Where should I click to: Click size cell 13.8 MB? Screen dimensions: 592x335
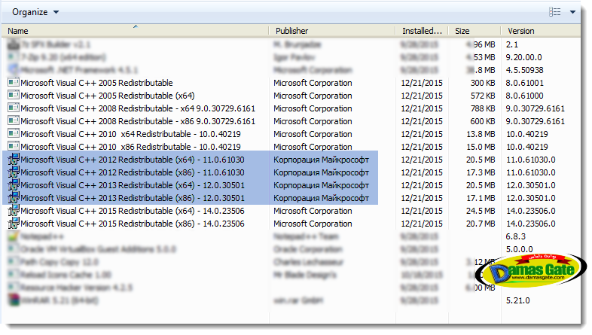[481, 134]
